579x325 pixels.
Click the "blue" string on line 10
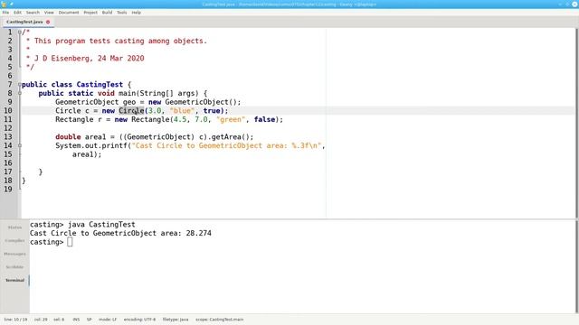182,110
